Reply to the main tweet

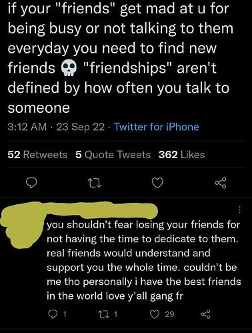(x=31, y=183)
